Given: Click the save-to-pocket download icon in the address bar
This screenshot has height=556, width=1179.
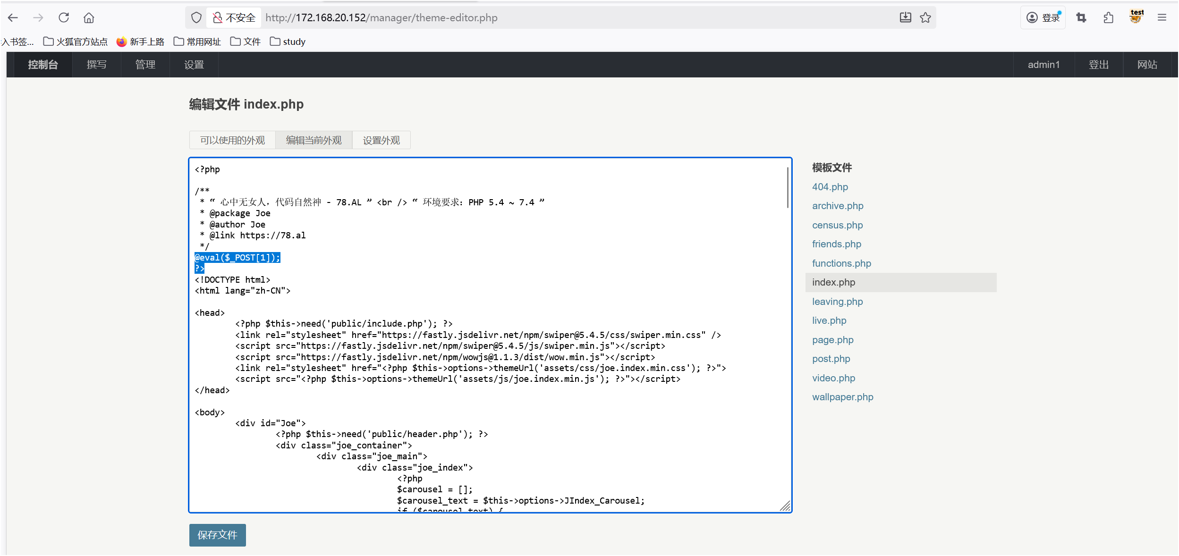Looking at the screenshot, I should coord(905,18).
